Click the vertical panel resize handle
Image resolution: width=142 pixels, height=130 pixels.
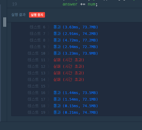(5, 22)
